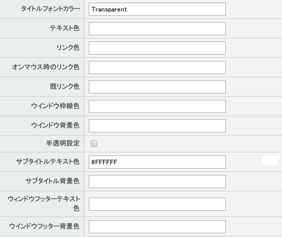
Task: Click the タイトルフォントカラー label
Action: pyautogui.click(x=50, y=8)
